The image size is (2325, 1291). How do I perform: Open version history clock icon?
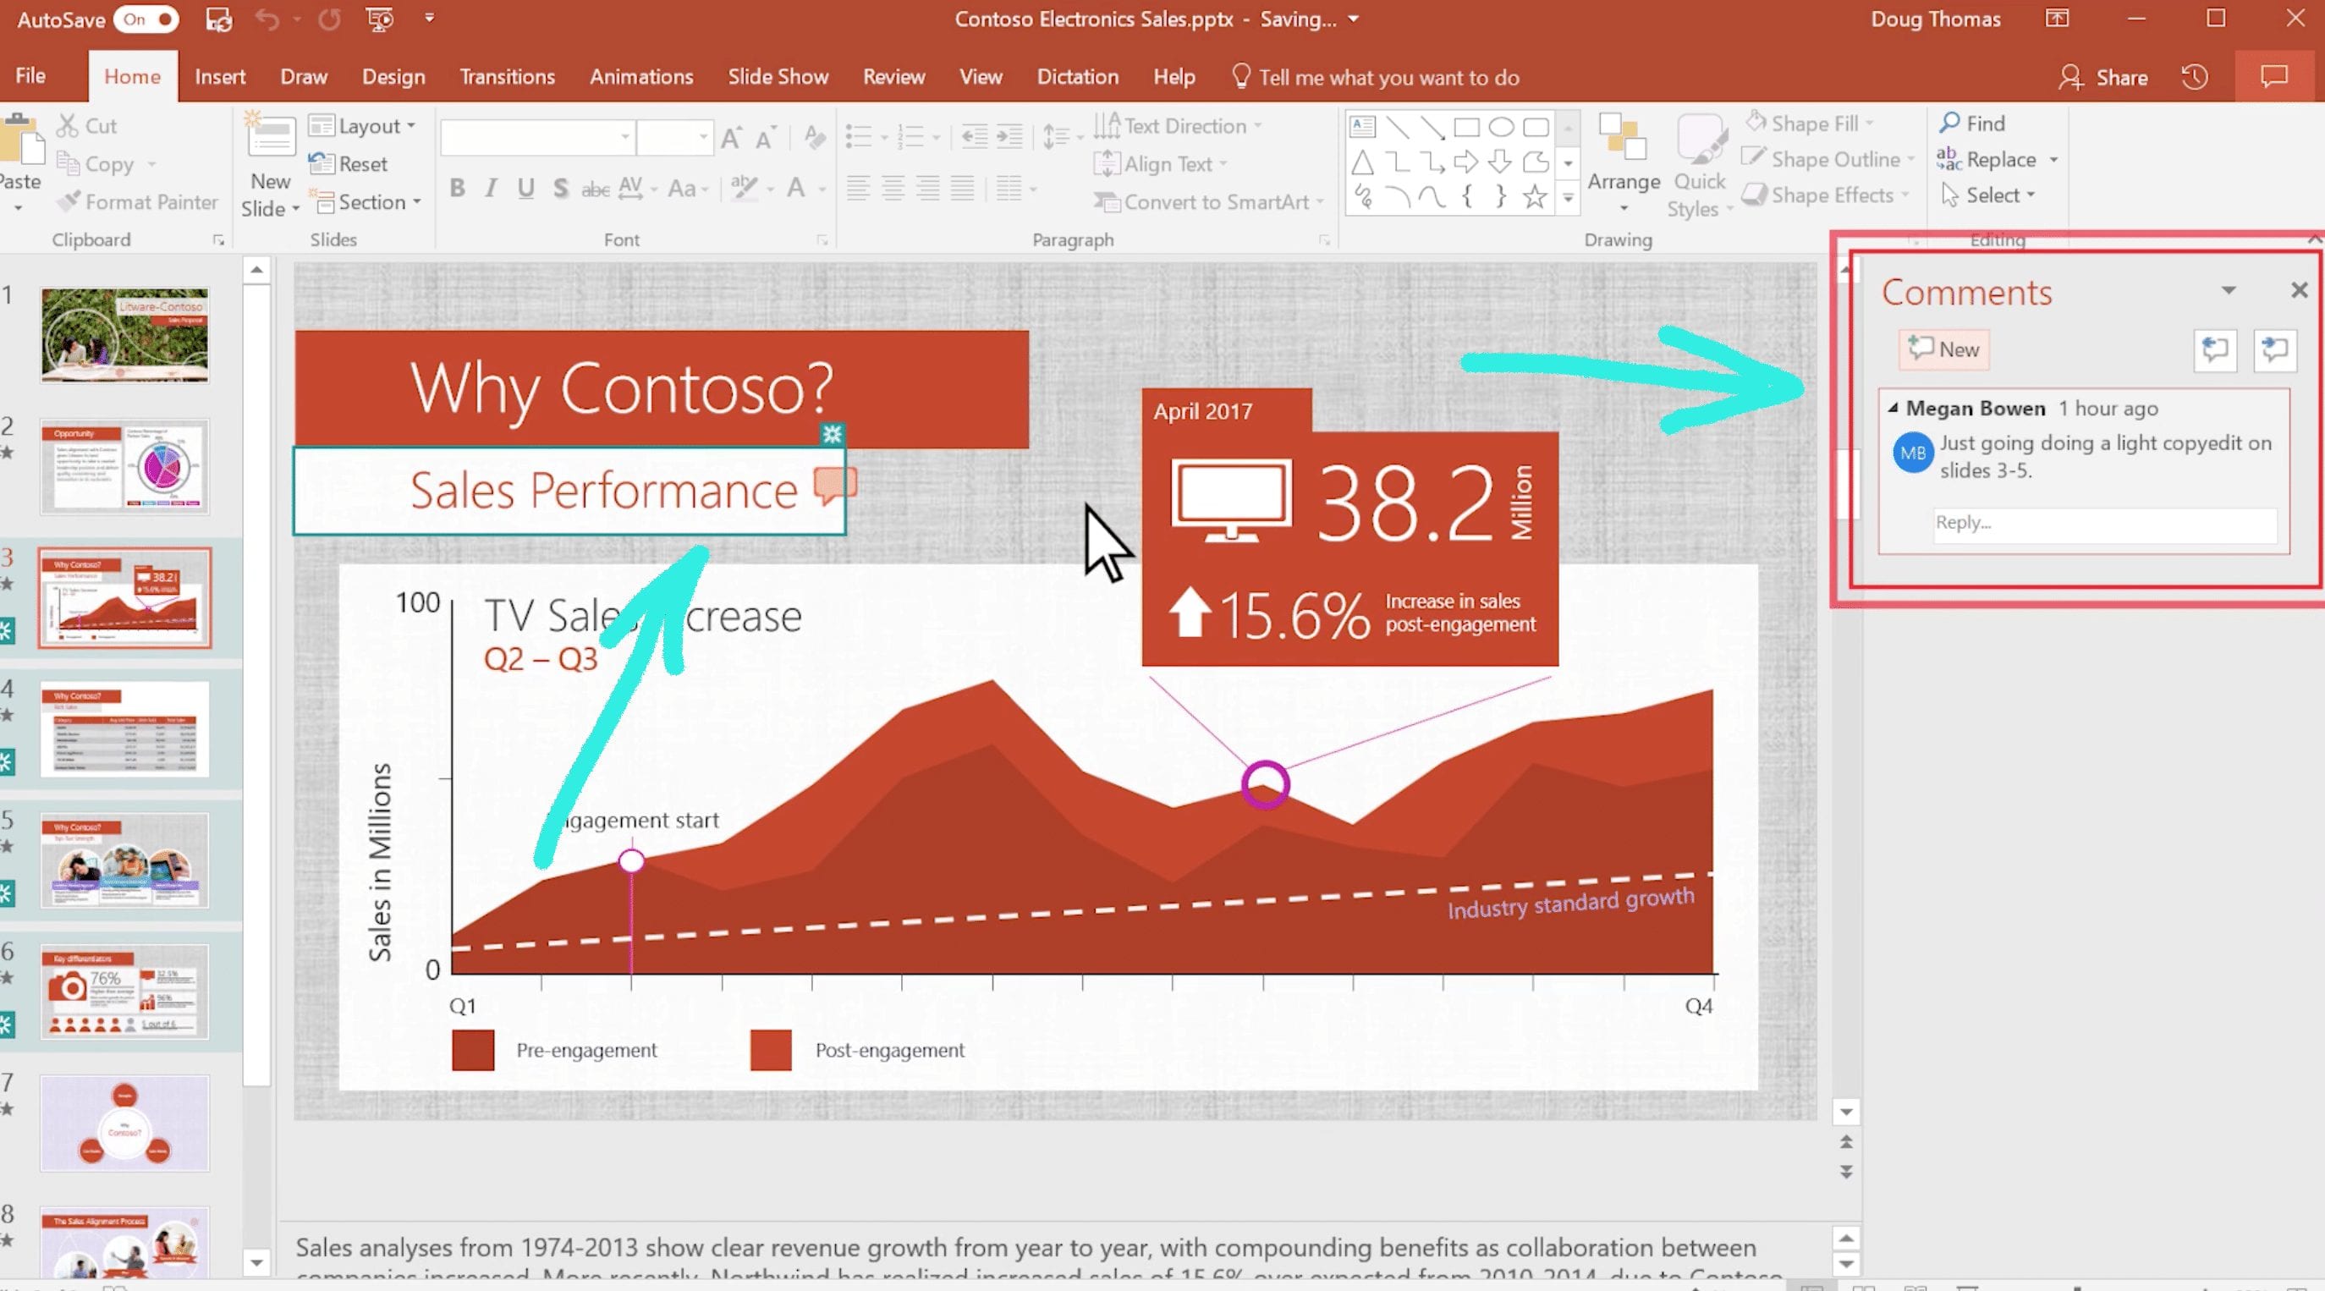[2195, 78]
